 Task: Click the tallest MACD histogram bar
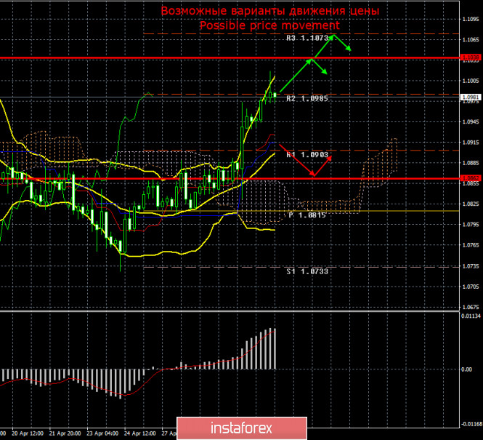click(274, 349)
